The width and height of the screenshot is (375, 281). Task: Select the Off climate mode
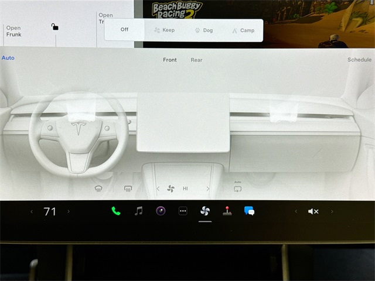pos(124,30)
